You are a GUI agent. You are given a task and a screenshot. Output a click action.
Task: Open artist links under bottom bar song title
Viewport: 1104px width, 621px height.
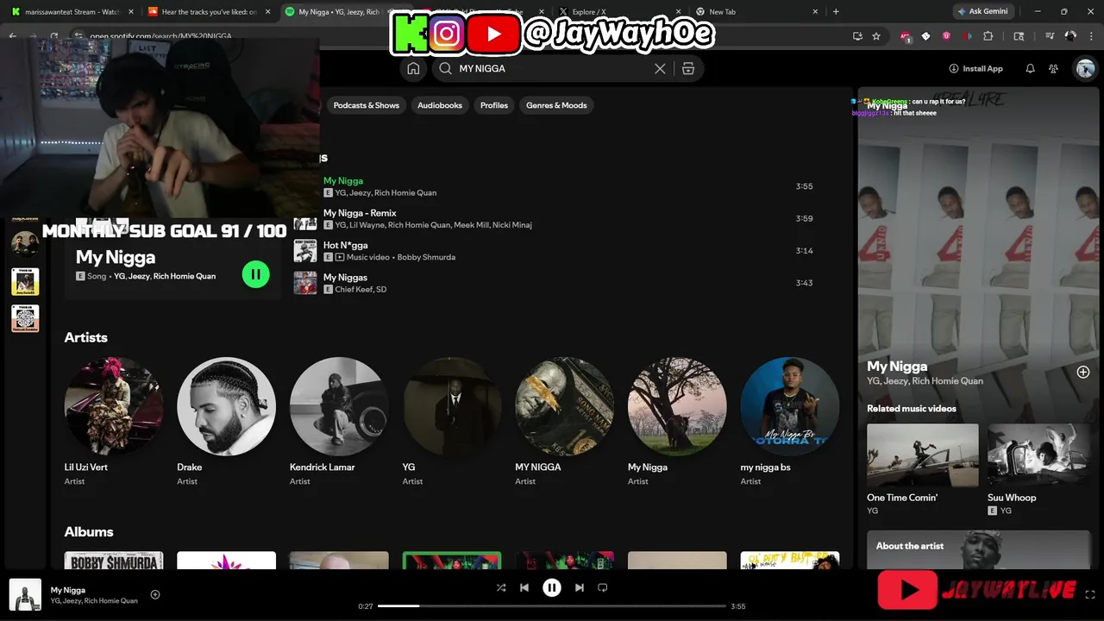(x=94, y=601)
